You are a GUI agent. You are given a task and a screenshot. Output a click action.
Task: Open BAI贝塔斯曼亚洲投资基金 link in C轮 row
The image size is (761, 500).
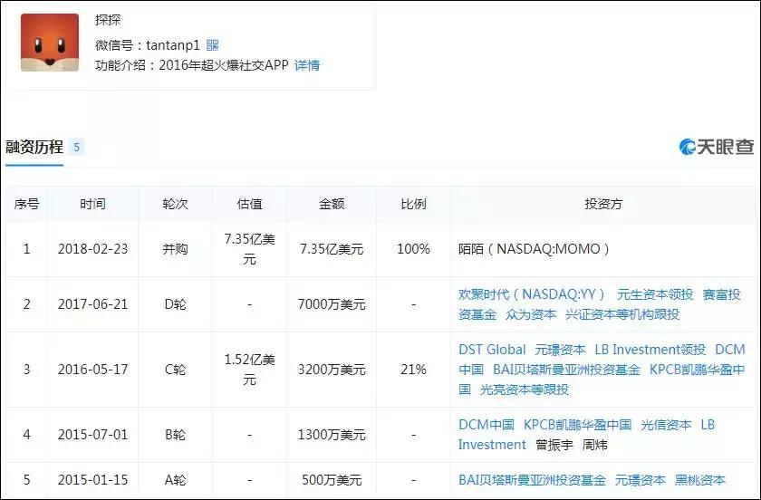point(566,370)
